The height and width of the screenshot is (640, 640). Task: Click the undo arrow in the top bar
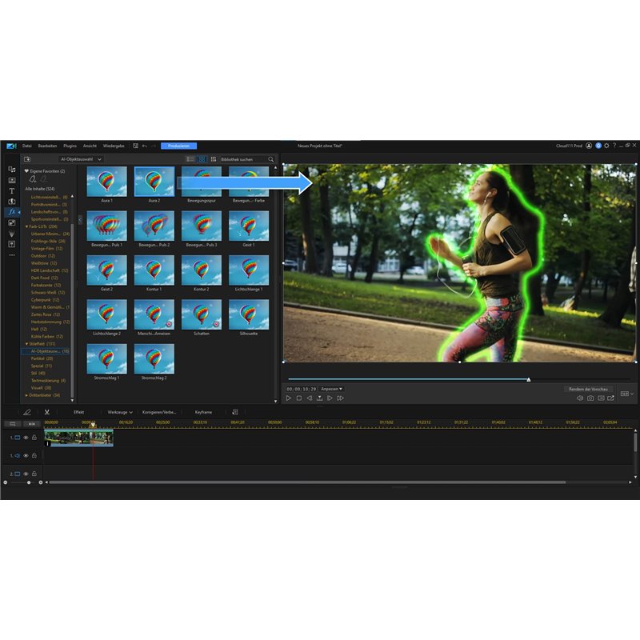click(x=144, y=146)
